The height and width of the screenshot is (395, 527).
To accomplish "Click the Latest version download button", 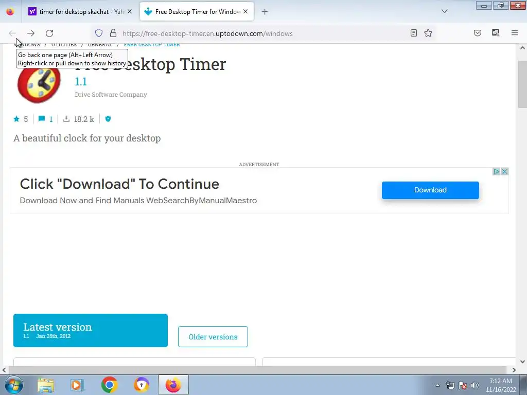I will (x=91, y=331).
